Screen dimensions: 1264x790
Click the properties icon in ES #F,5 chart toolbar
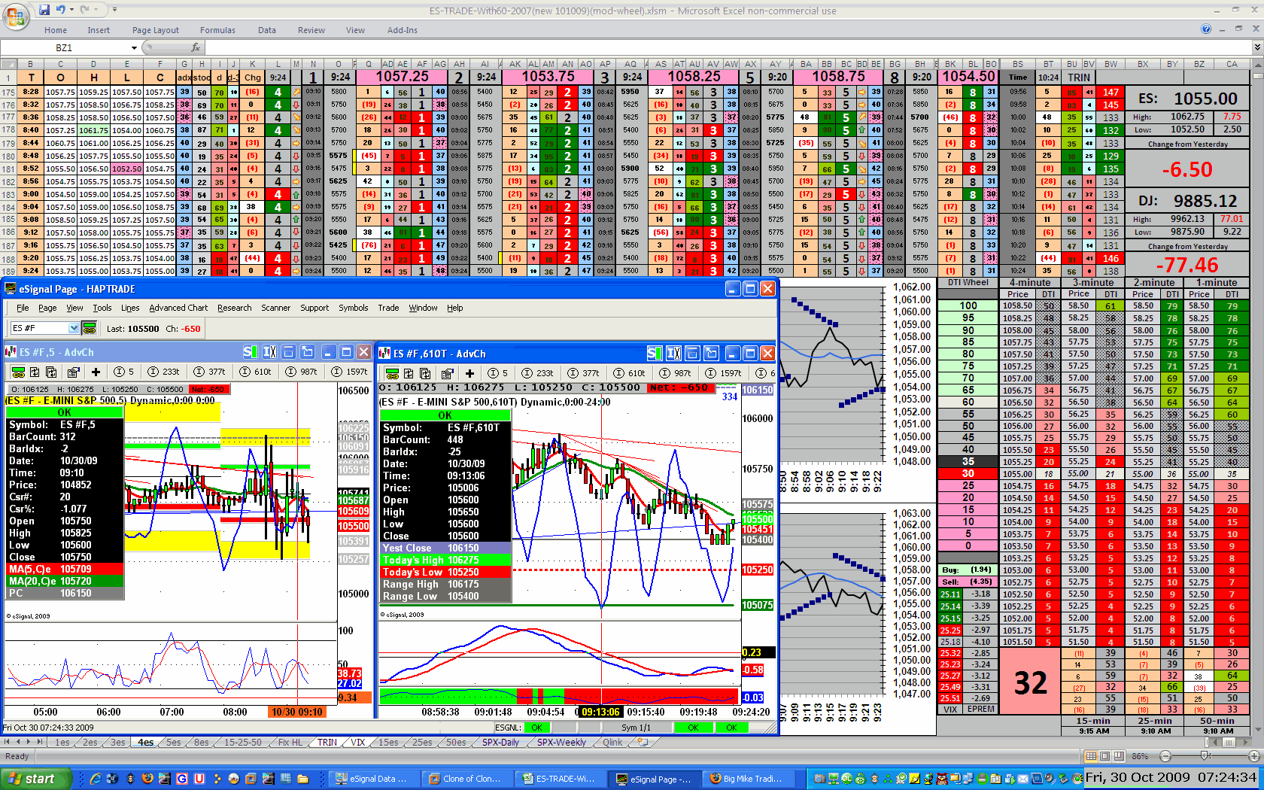73,372
